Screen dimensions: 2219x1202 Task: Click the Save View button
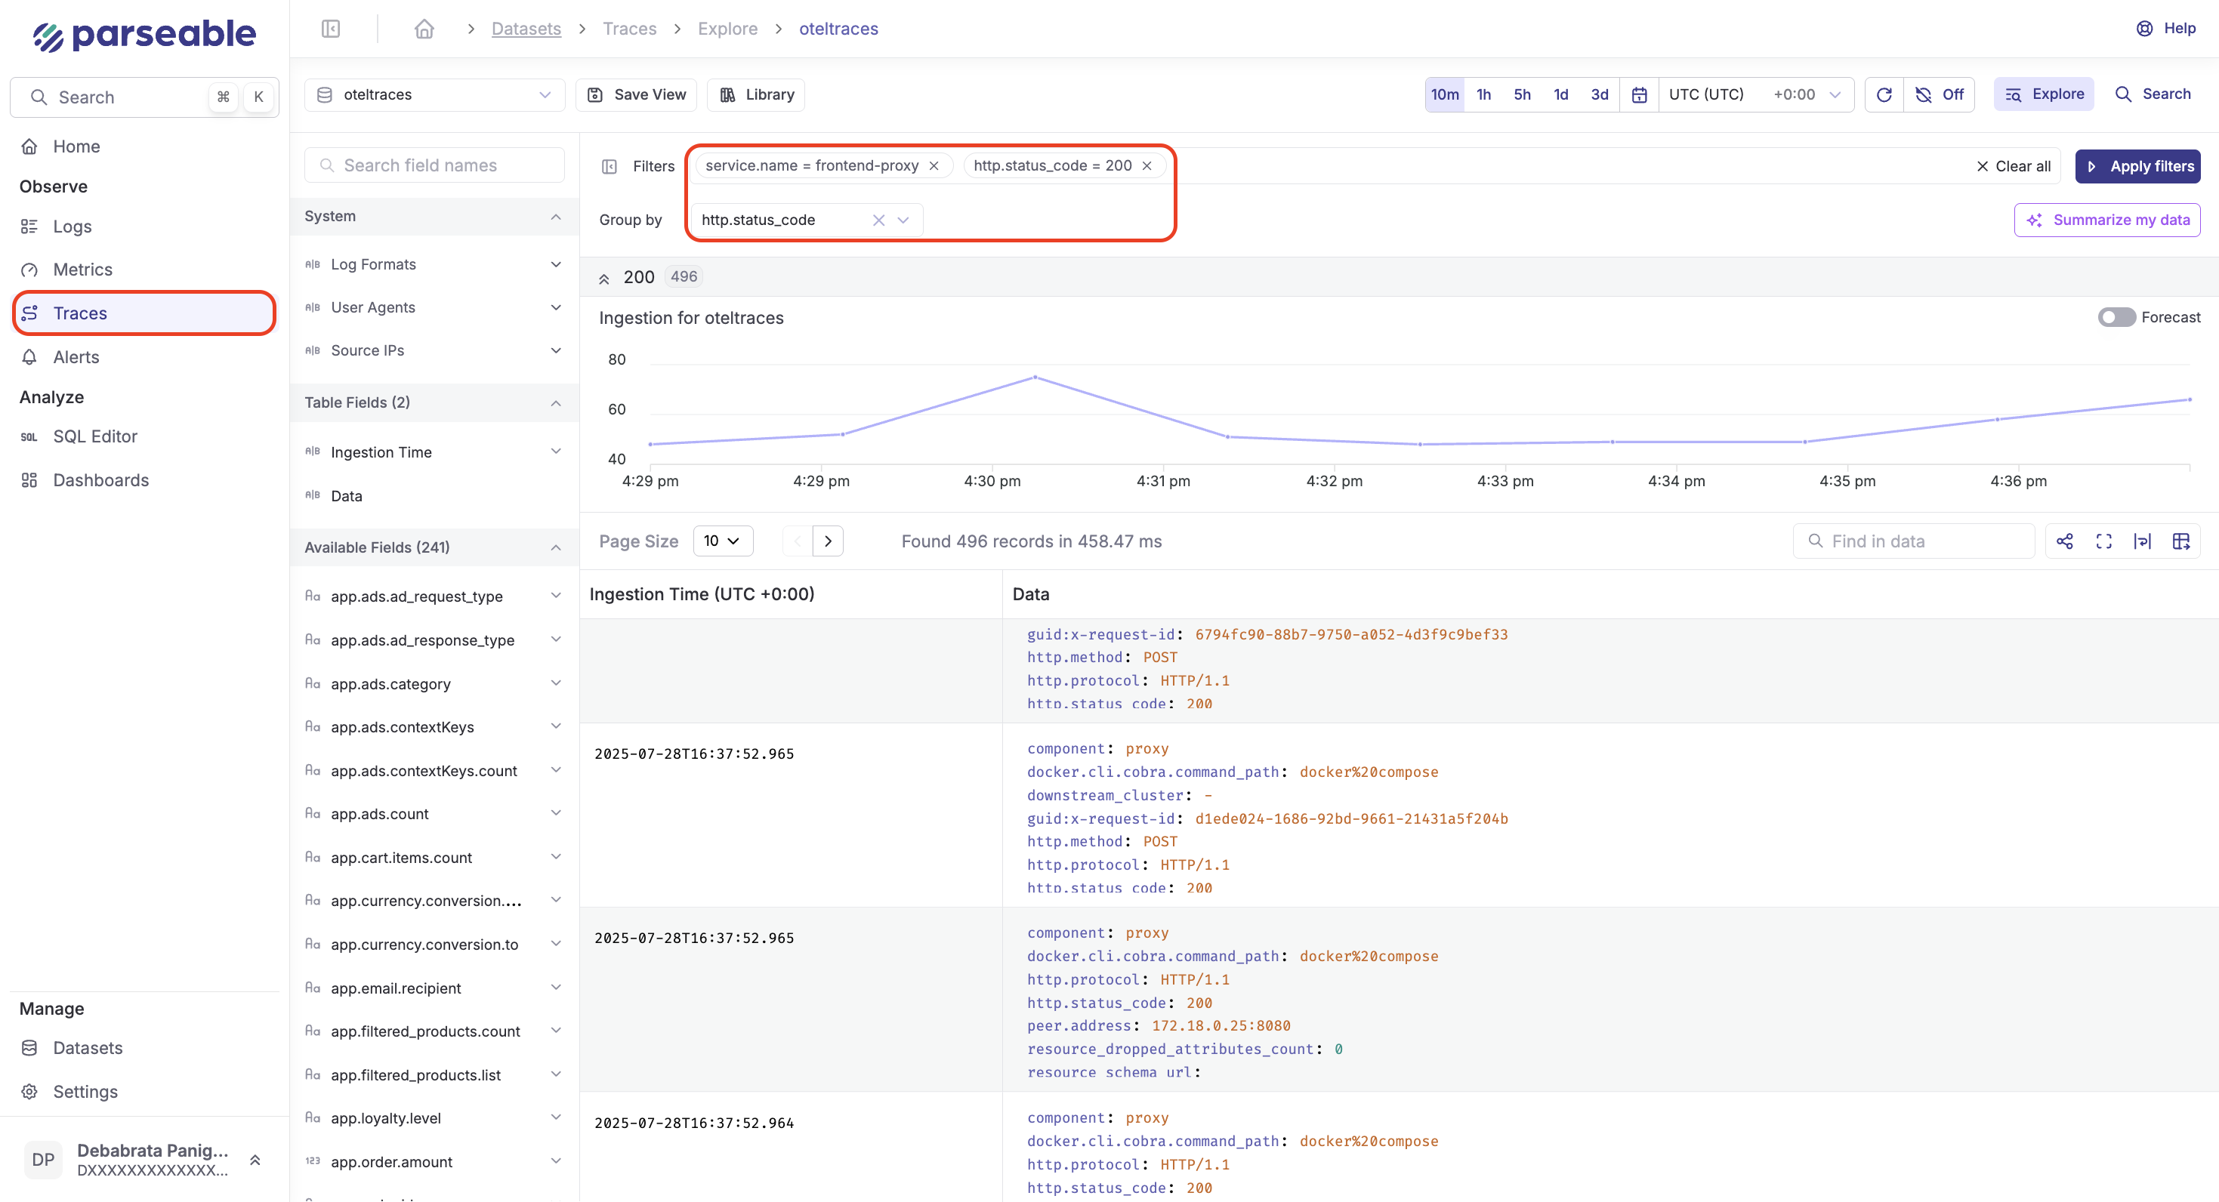(636, 94)
